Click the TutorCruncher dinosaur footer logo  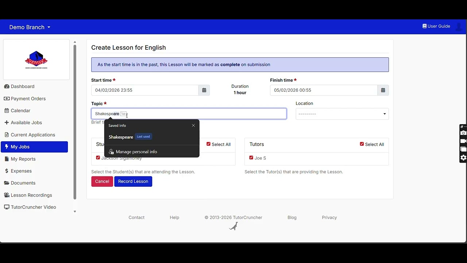(233, 226)
